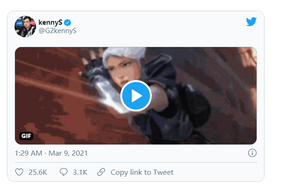
Task: Open the @G2kennyS handle link
Action: [x=57, y=31]
